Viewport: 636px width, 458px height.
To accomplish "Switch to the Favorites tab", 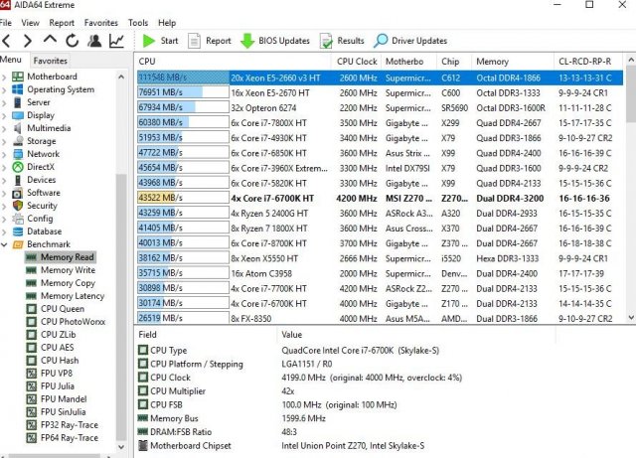I will (x=50, y=61).
